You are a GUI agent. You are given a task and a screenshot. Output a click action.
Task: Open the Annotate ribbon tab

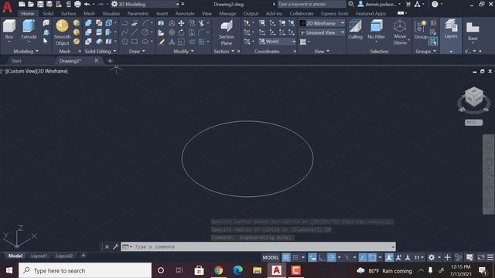[x=185, y=14]
